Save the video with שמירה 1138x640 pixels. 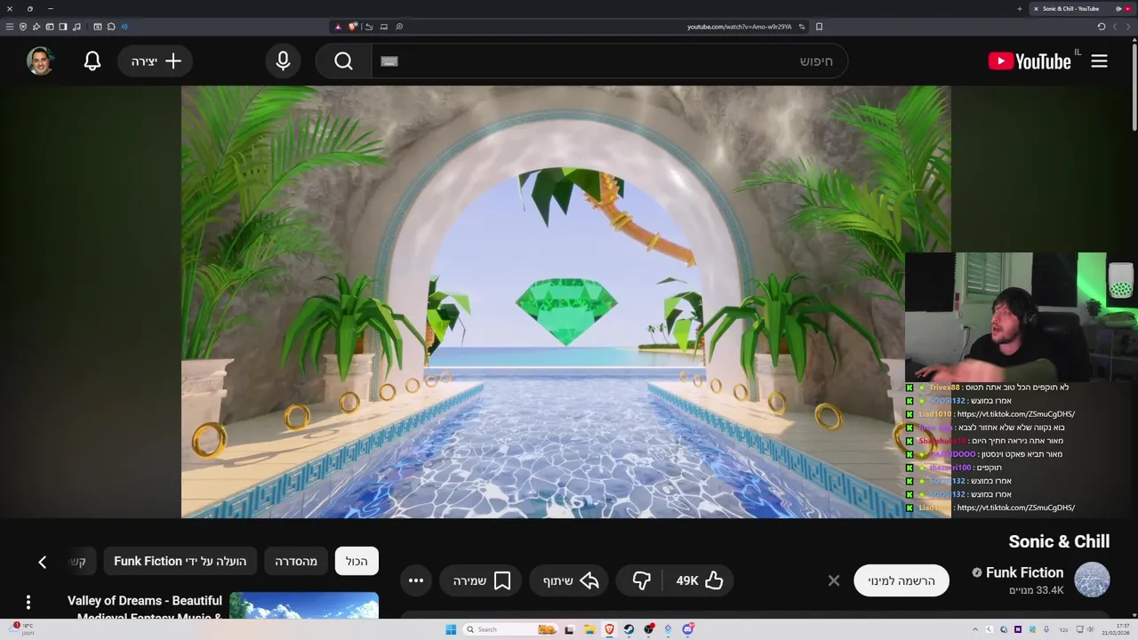pyautogui.click(x=481, y=580)
